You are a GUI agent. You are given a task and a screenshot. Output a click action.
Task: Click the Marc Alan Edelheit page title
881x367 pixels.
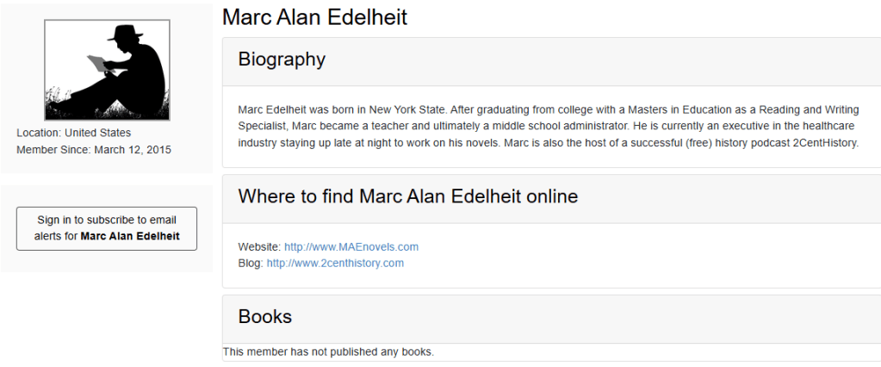pyautogui.click(x=314, y=17)
